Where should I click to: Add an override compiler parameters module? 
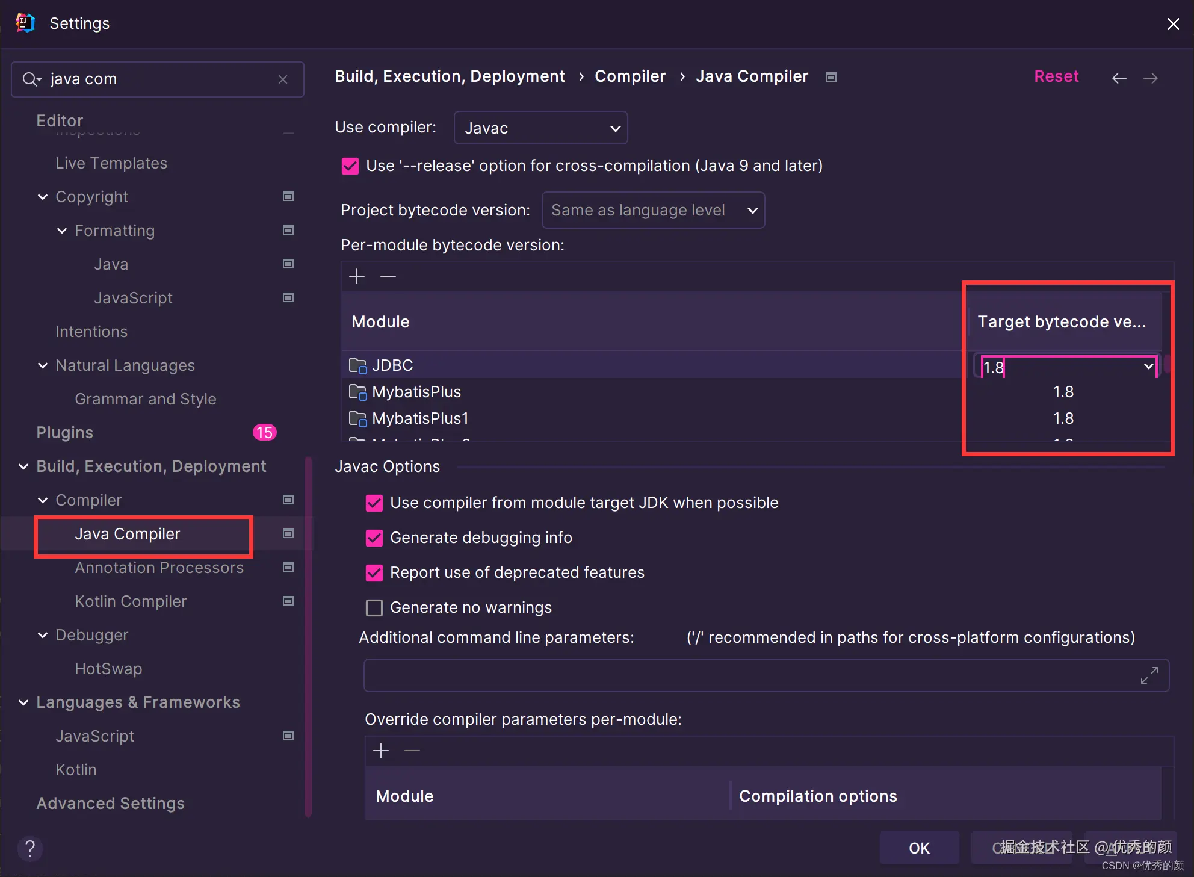(x=381, y=751)
